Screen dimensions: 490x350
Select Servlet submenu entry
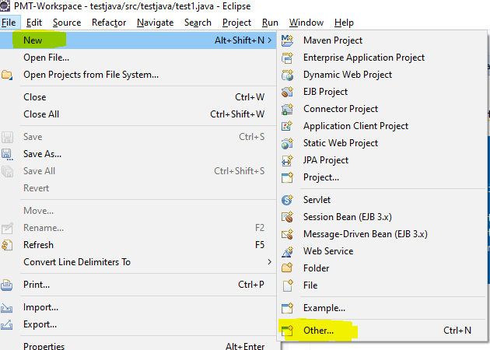point(382,200)
